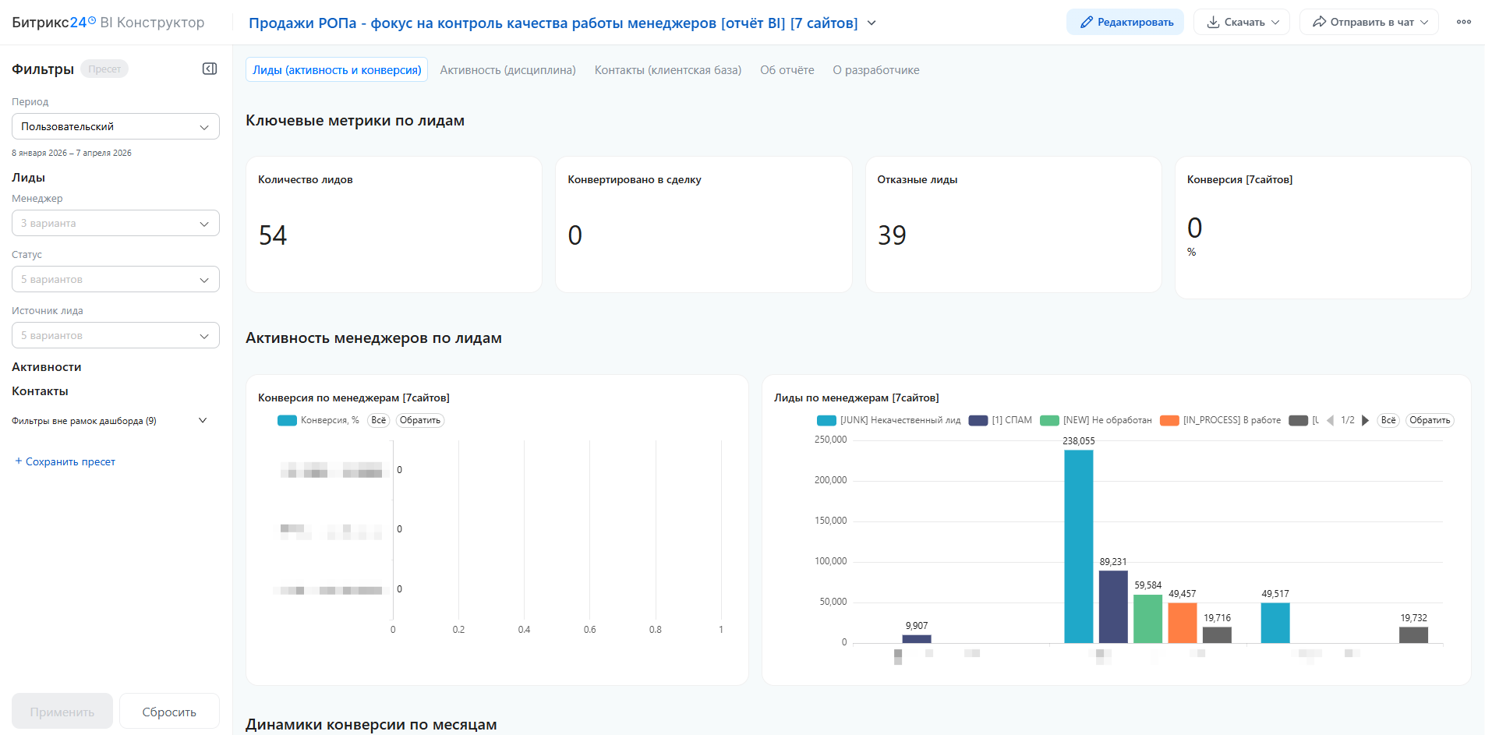This screenshot has height=735, width=1485.
Task: Collapse the filters sidebar panel icon
Action: click(210, 69)
